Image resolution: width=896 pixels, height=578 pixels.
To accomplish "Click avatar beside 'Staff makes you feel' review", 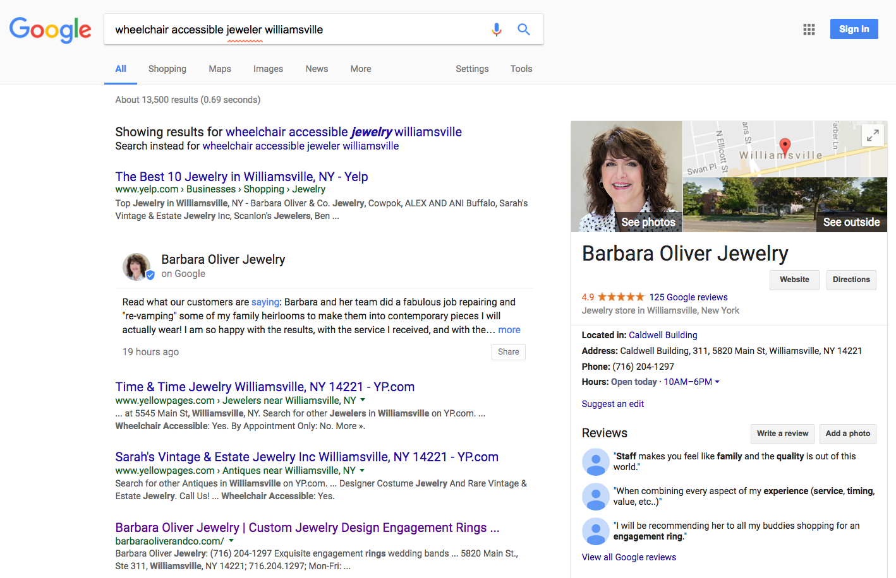I will point(595,462).
